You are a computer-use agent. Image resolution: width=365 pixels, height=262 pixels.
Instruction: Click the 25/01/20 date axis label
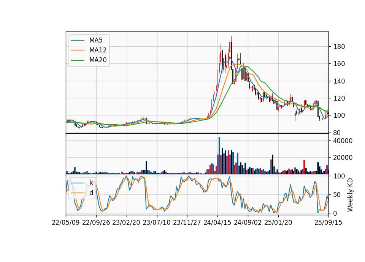pyautogui.click(x=278, y=223)
